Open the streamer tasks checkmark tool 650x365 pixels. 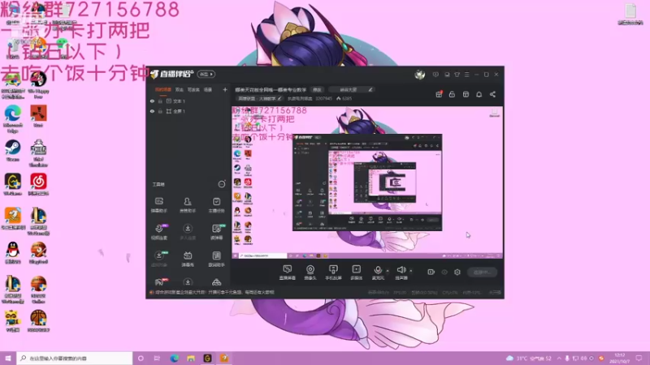coord(216,205)
